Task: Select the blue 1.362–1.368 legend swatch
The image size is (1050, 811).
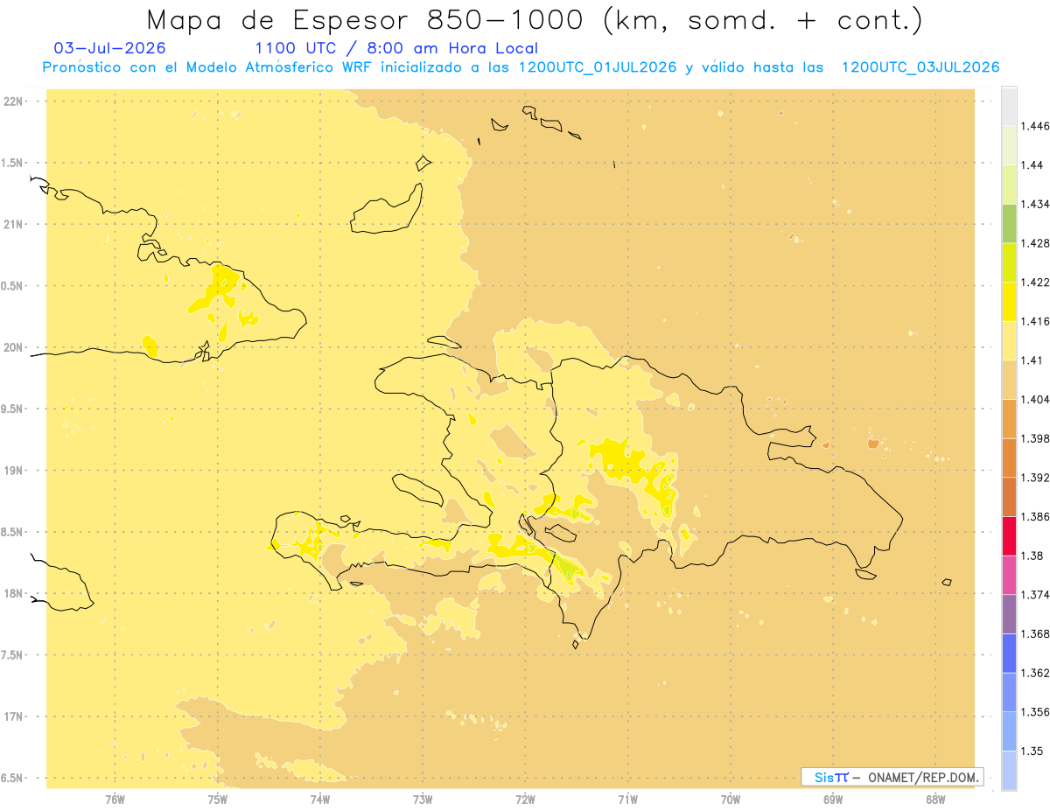Action: pos(1009,653)
